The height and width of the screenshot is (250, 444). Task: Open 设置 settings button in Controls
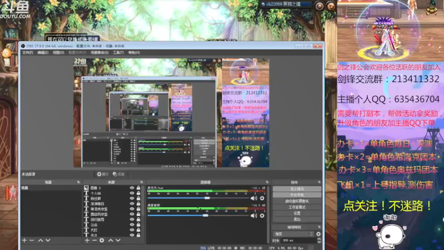tap(297, 213)
